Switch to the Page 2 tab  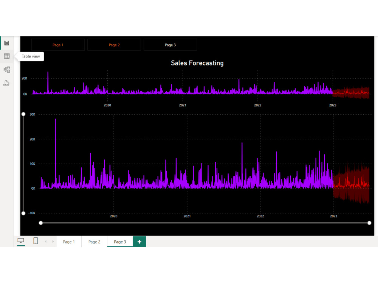coord(94,241)
